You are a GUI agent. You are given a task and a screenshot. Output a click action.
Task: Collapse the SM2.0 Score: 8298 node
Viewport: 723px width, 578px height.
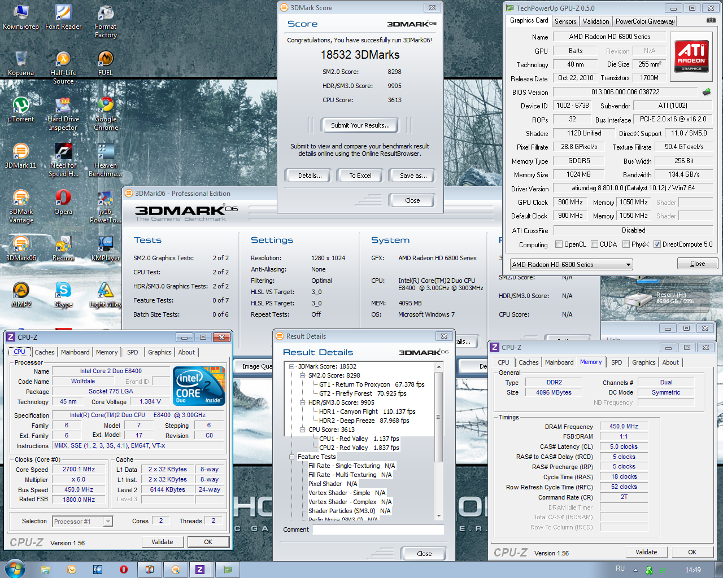pyautogui.click(x=303, y=375)
